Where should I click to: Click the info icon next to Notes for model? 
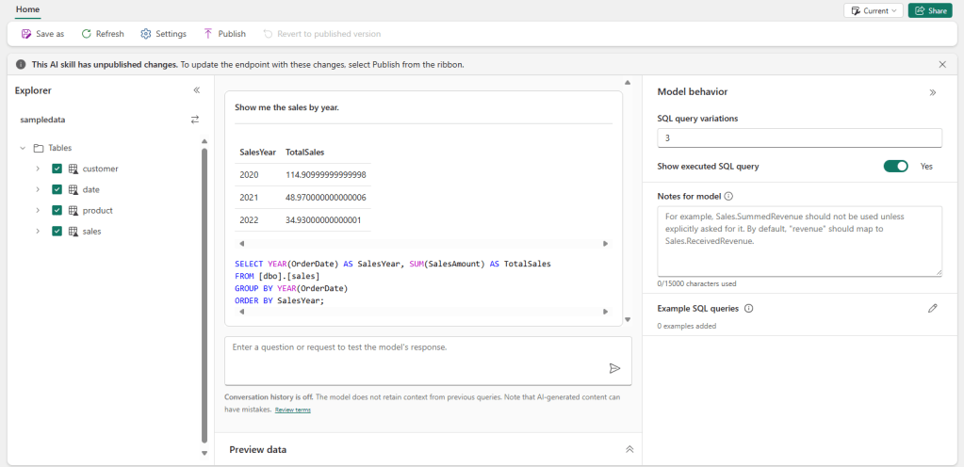tap(728, 196)
